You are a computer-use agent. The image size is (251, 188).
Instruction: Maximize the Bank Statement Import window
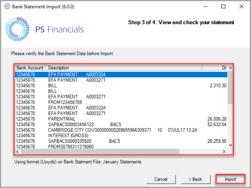coord(223,7)
